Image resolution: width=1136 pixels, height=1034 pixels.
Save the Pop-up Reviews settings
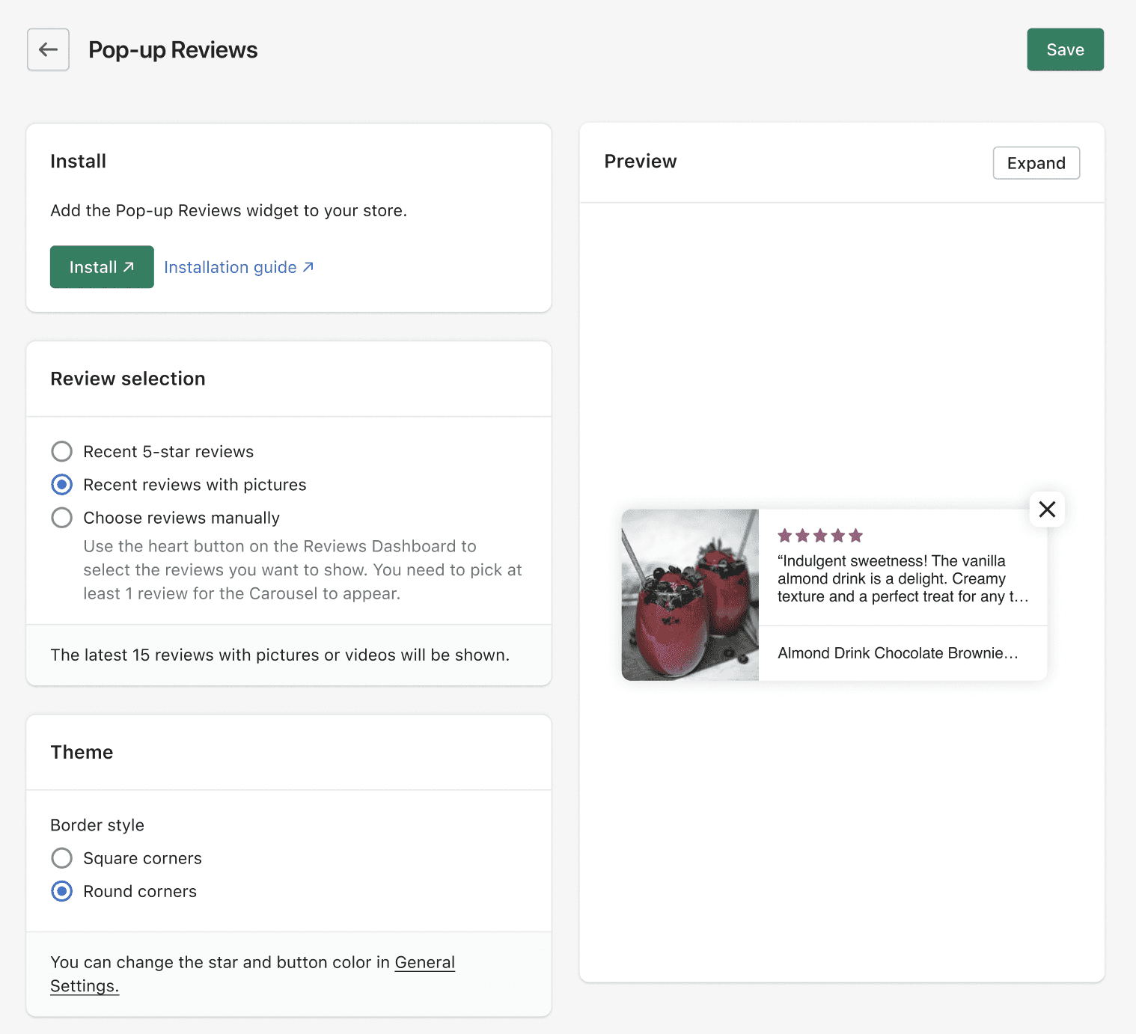pos(1064,49)
